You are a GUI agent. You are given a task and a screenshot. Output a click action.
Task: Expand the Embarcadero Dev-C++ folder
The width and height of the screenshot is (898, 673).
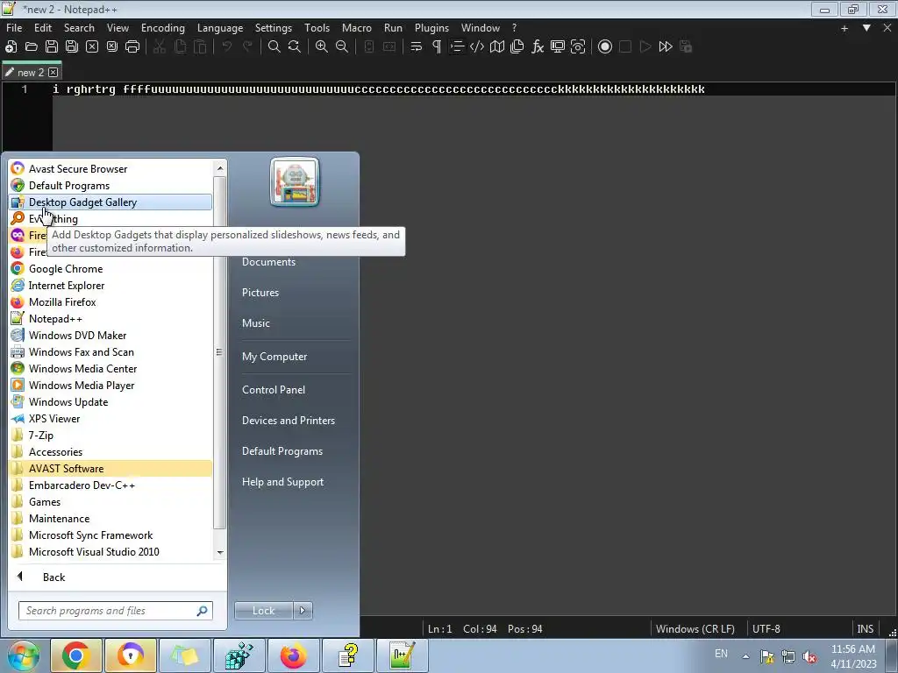pyautogui.click(x=110, y=485)
